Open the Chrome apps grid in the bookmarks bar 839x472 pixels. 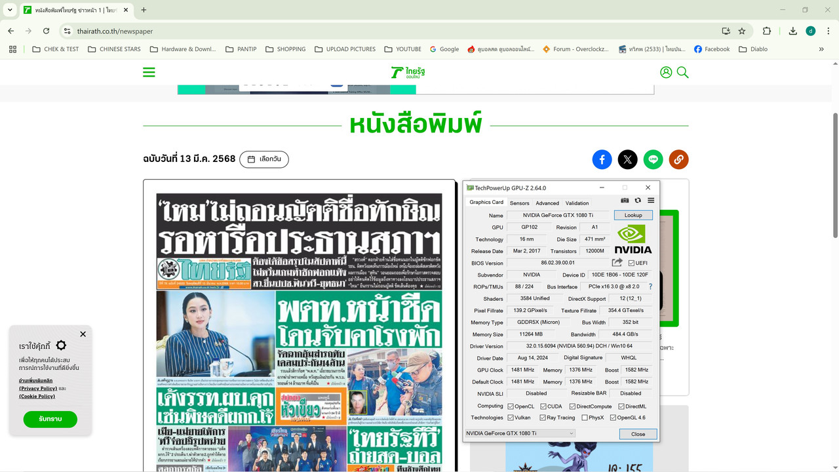click(12, 49)
